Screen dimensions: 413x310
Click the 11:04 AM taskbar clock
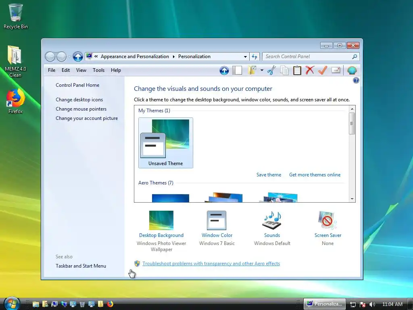(x=392, y=304)
